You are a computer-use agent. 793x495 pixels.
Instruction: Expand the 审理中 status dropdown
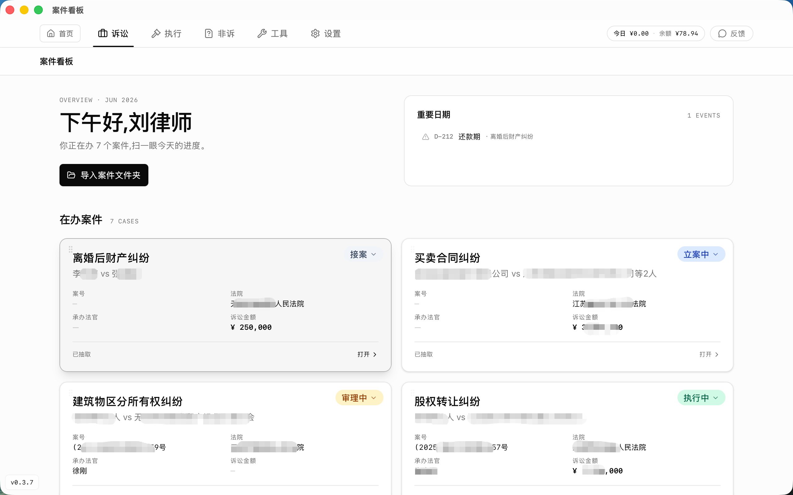coord(359,398)
